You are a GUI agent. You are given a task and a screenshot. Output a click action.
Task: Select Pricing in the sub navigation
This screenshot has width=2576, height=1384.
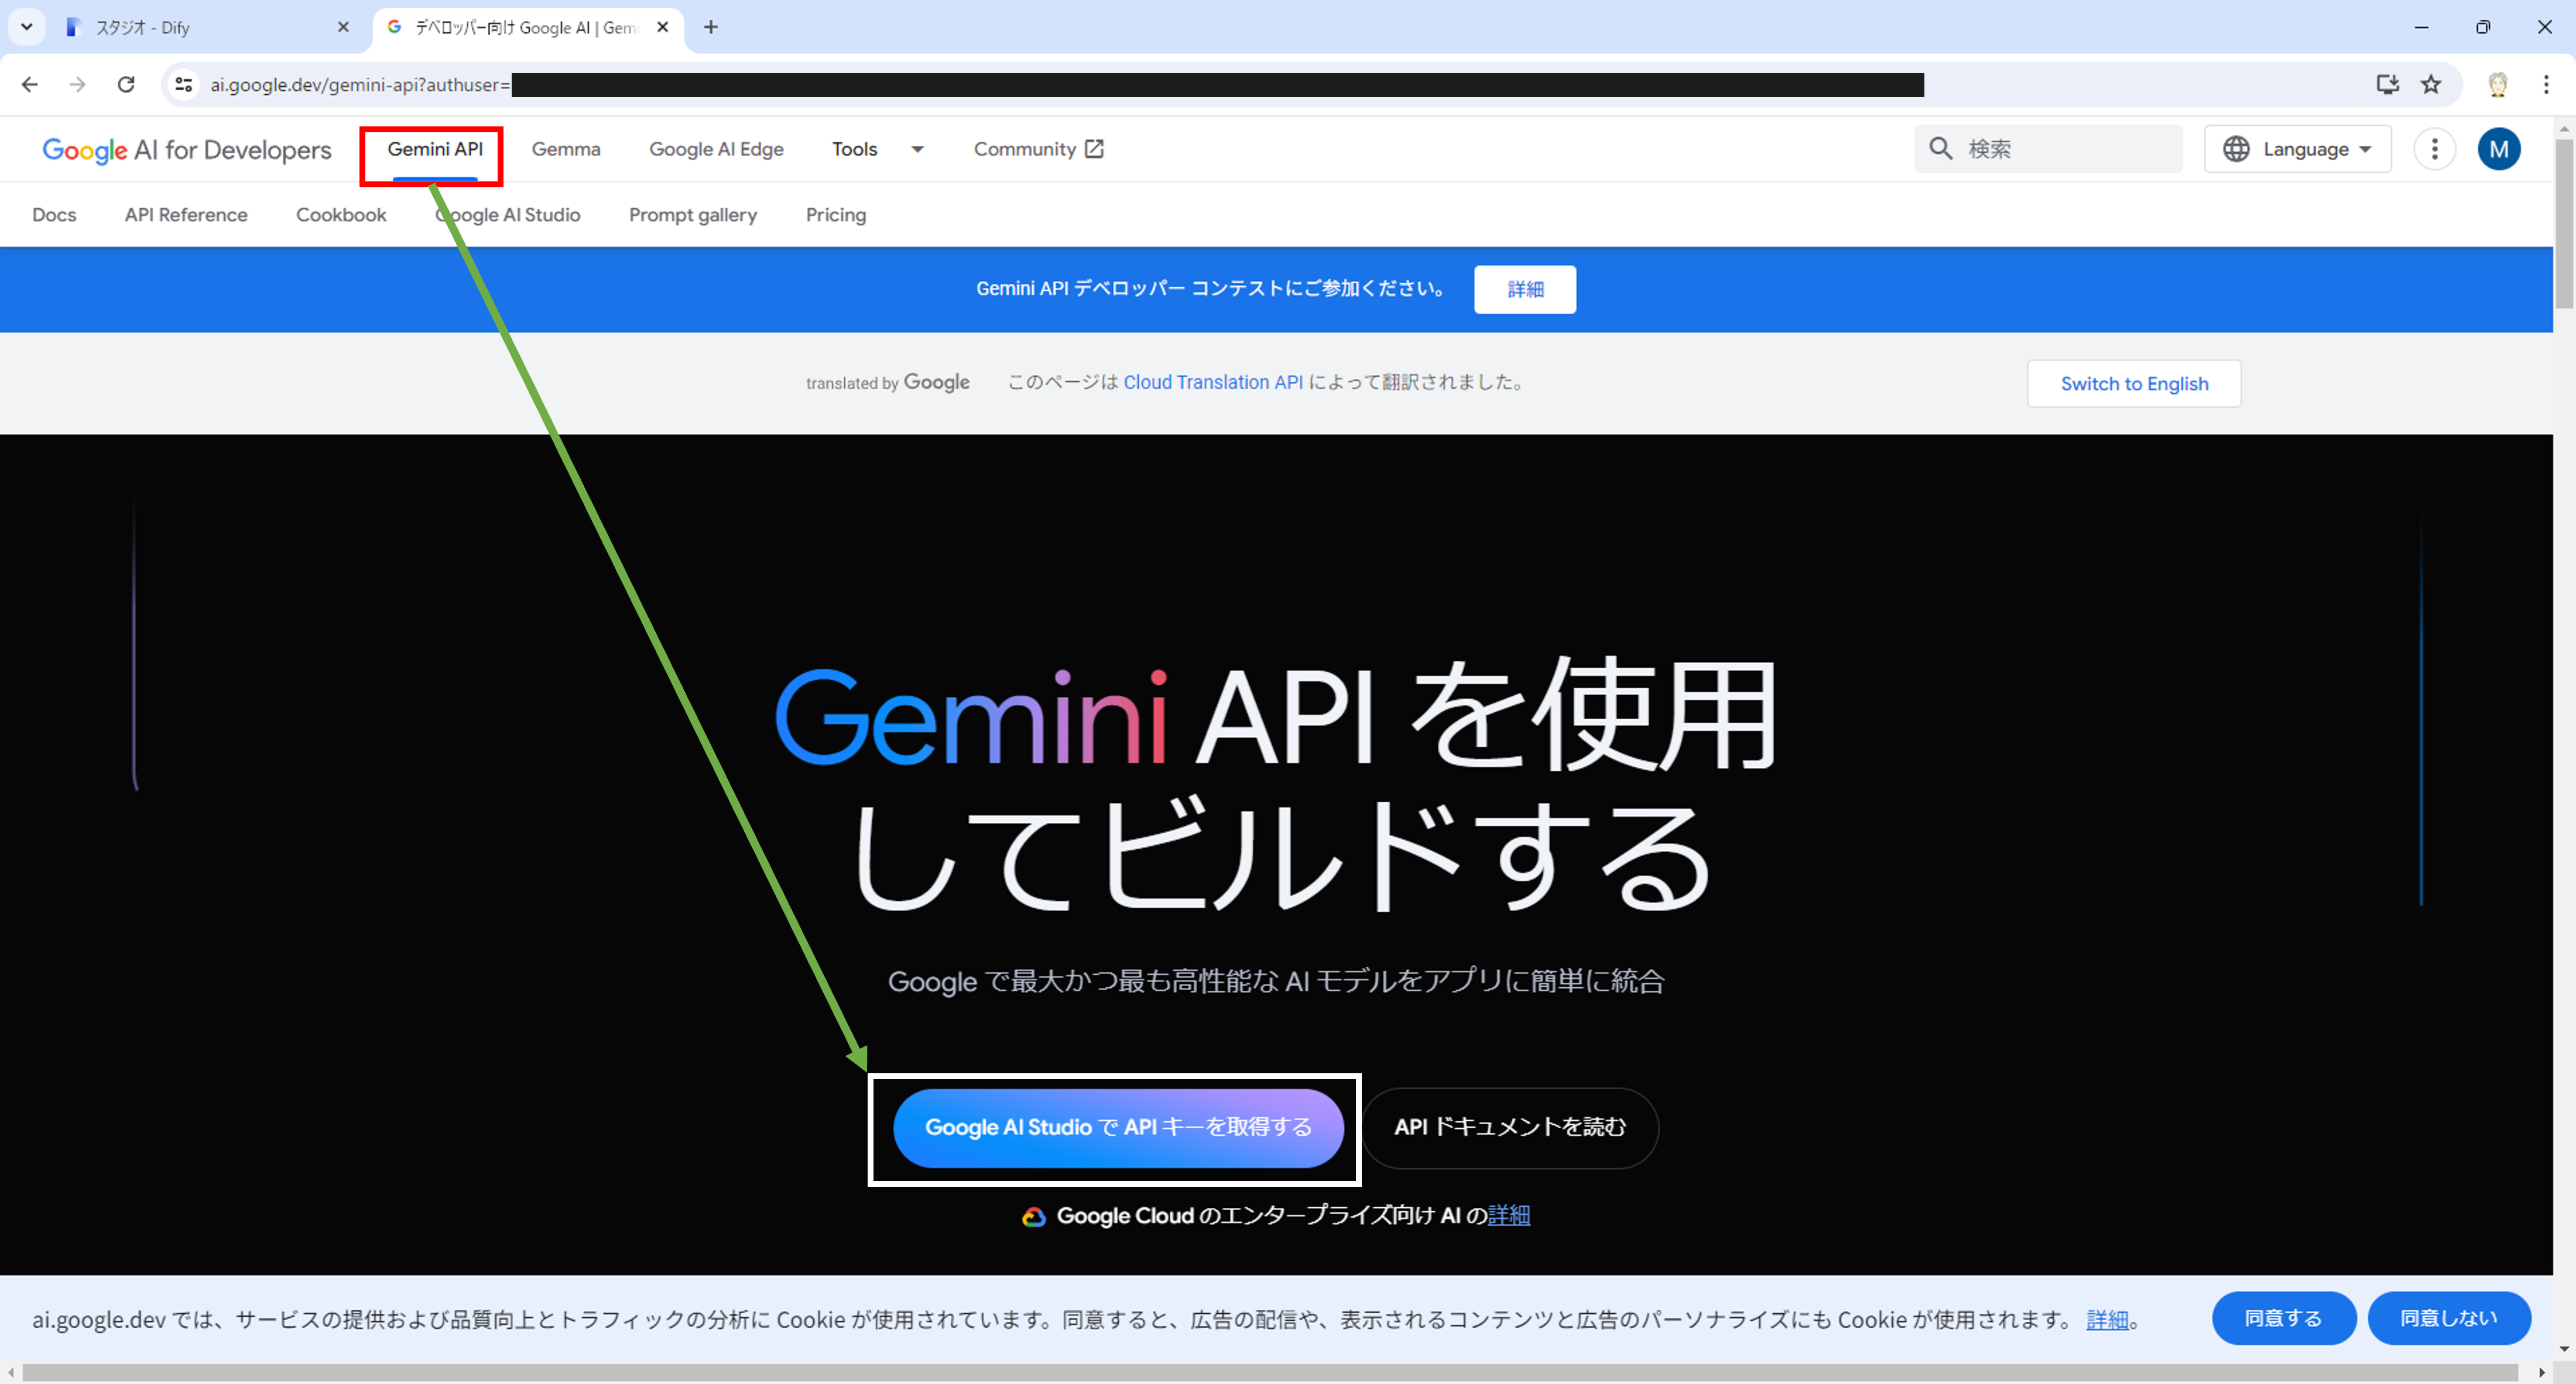(835, 215)
